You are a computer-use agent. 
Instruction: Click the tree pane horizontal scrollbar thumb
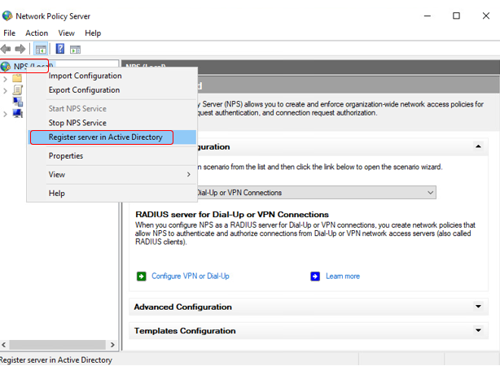57,345
